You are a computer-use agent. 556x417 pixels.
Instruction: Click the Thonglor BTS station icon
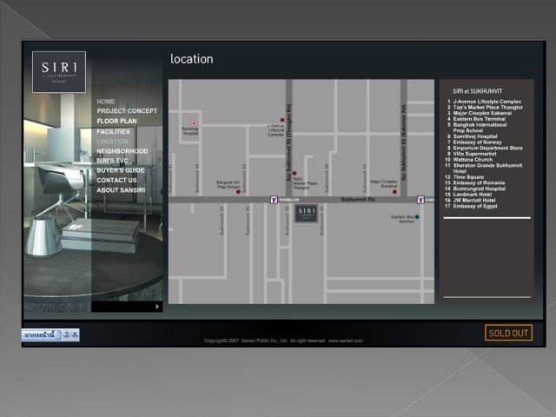[274, 200]
